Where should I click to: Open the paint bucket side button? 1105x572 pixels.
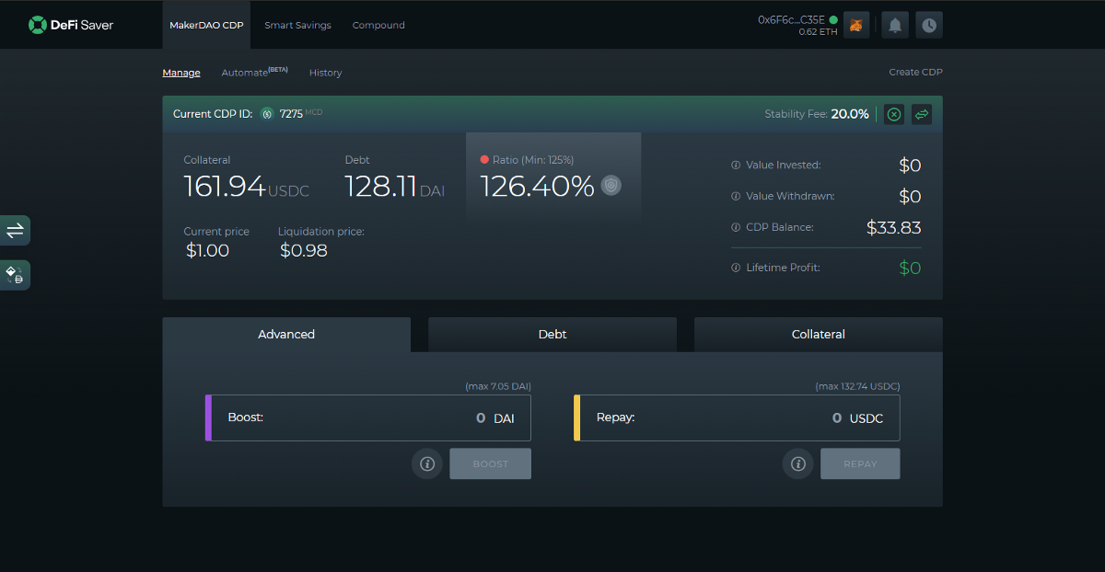click(x=15, y=275)
